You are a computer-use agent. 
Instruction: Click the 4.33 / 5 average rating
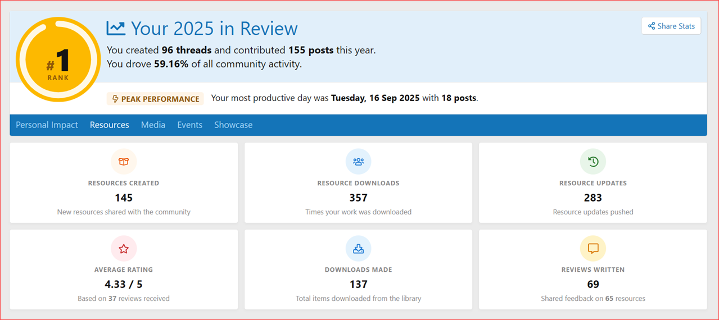[x=124, y=284]
